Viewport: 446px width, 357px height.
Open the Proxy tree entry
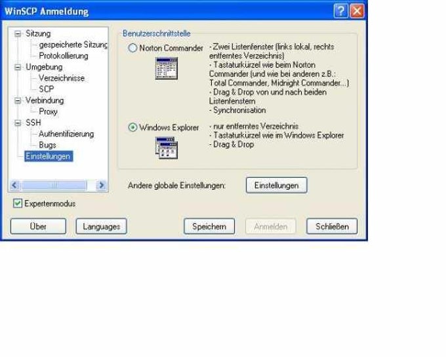[x=48, y=112]
